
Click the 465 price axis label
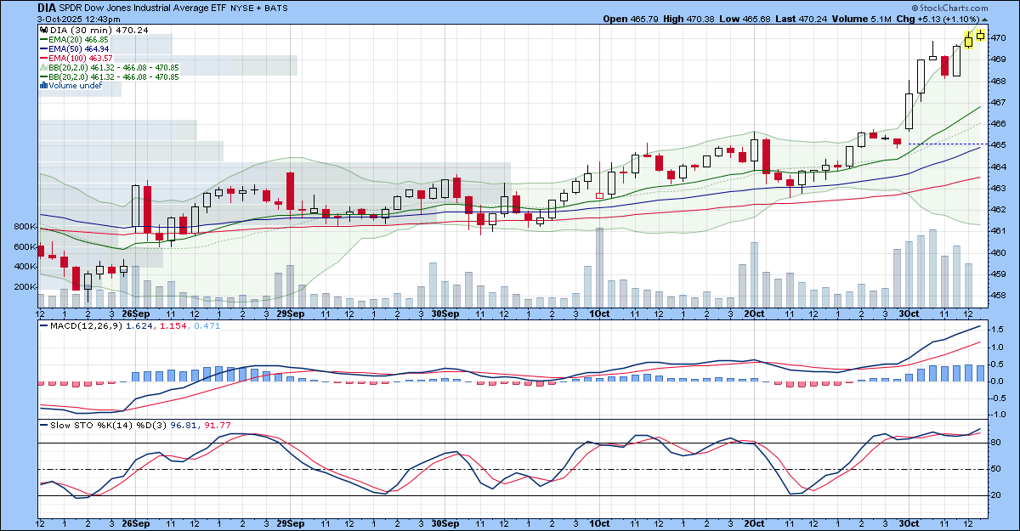point(999,145)
